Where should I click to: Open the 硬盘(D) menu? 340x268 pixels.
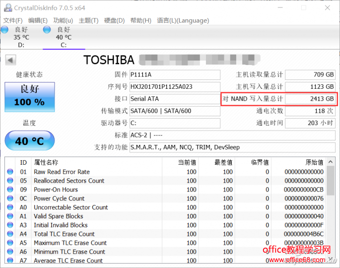(x=114, y=20)
